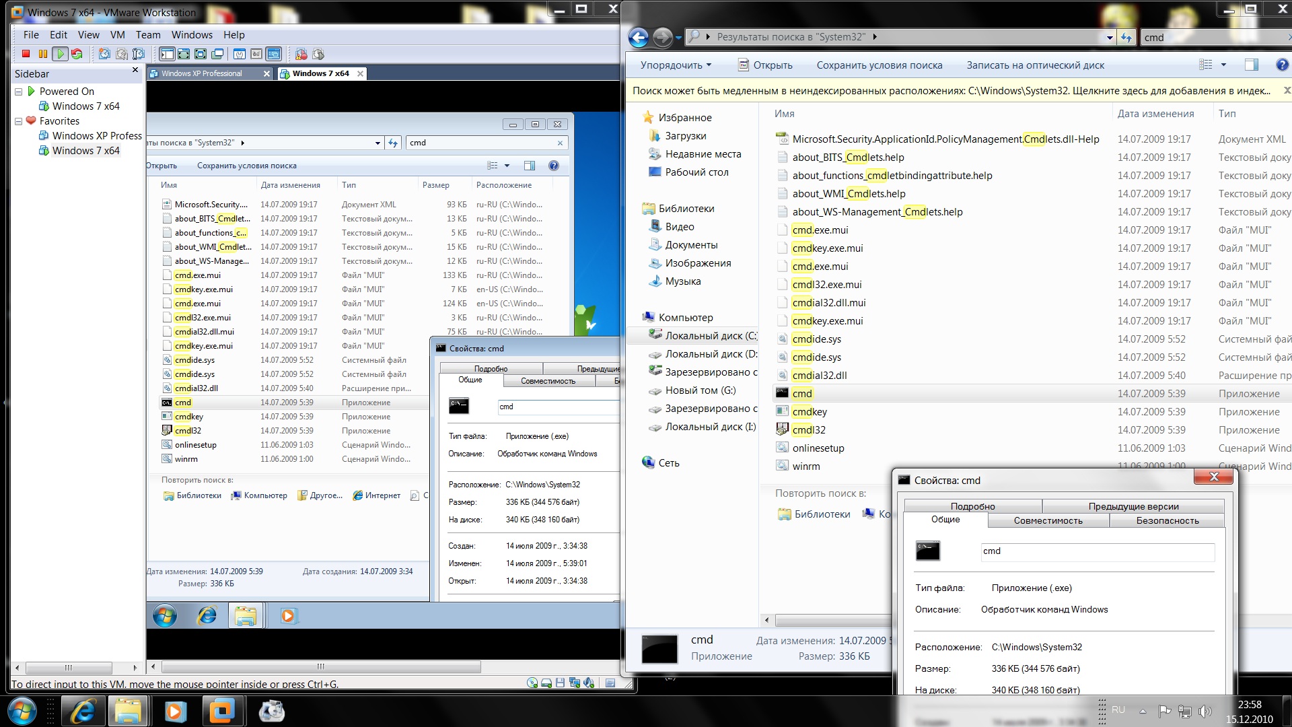Open the address dropdown in guest Explorer window
Screen dimensions: 1292x727
(378, 143)
